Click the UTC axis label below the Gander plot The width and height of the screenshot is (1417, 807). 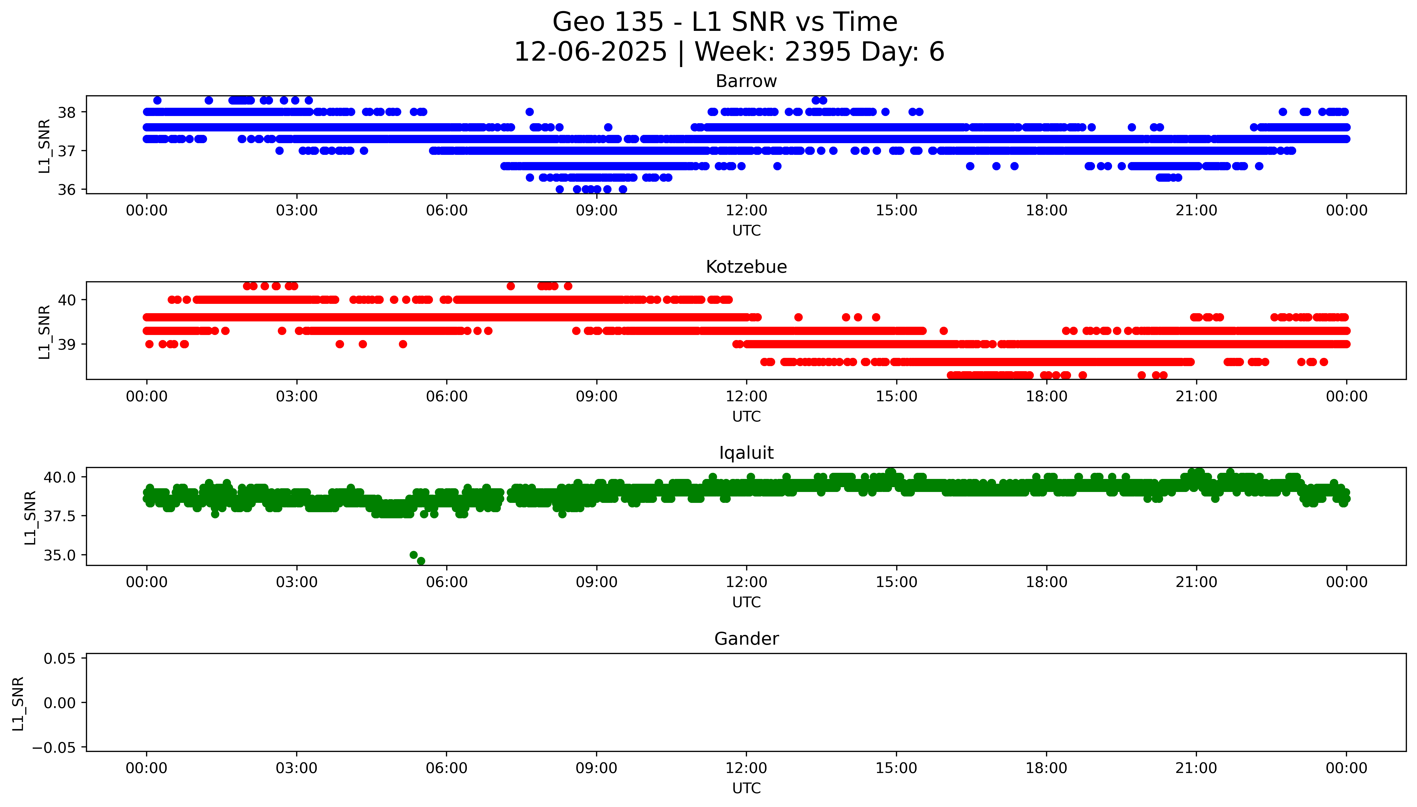point(746,788)
